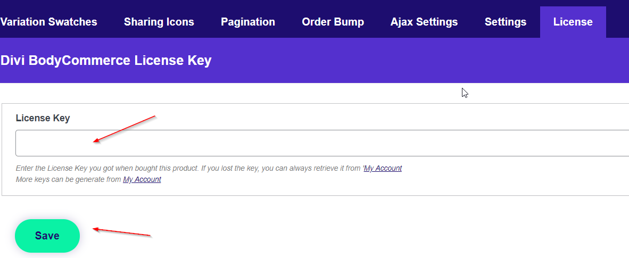Open the Ajax Settings tab
629x258 pixels.
point(424,22)
